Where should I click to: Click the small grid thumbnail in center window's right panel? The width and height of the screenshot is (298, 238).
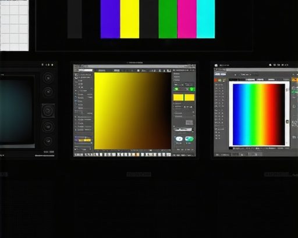coord(189,122)
